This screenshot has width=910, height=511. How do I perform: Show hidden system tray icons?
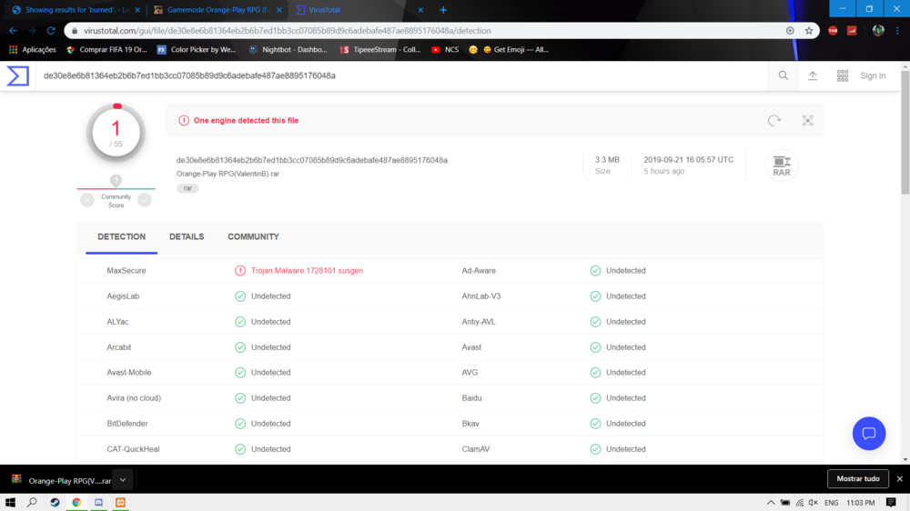point(770,502)
